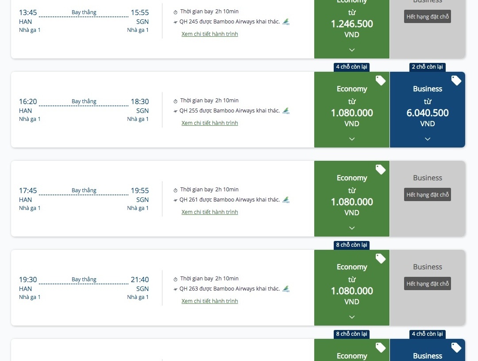The image size is (478, 361).
Task: View itinerary details for flight QH 261
Action: 210,212
